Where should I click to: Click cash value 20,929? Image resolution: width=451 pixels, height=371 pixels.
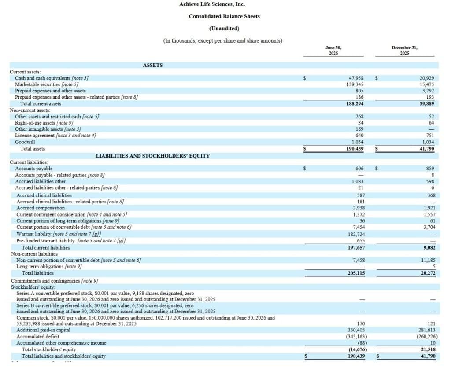click(427, 78)
